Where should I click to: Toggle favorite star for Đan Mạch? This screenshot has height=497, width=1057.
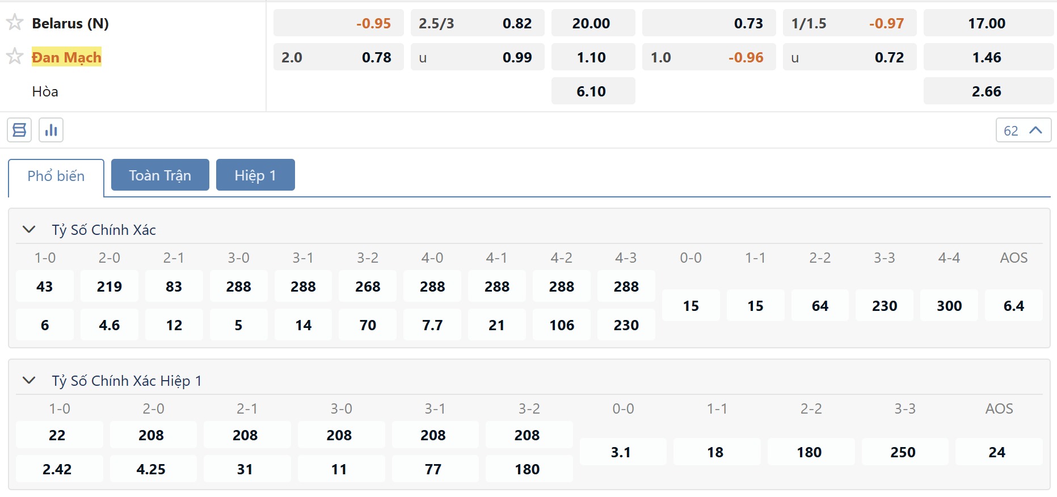point(15,57)
